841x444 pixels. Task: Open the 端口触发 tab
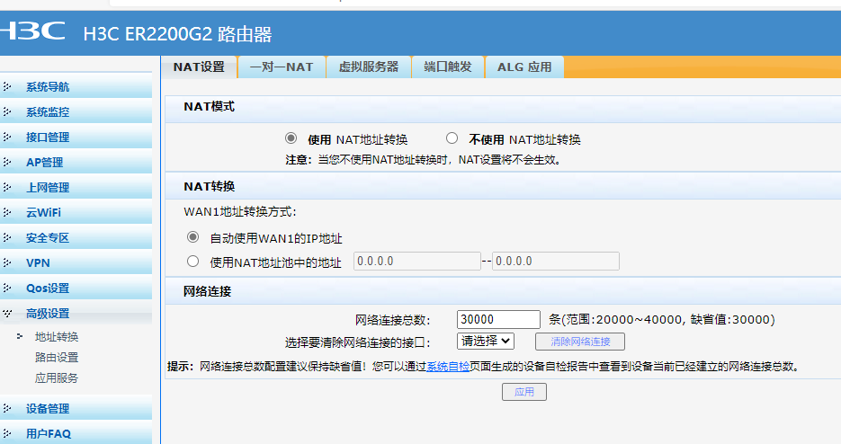(x=448, y=67)
